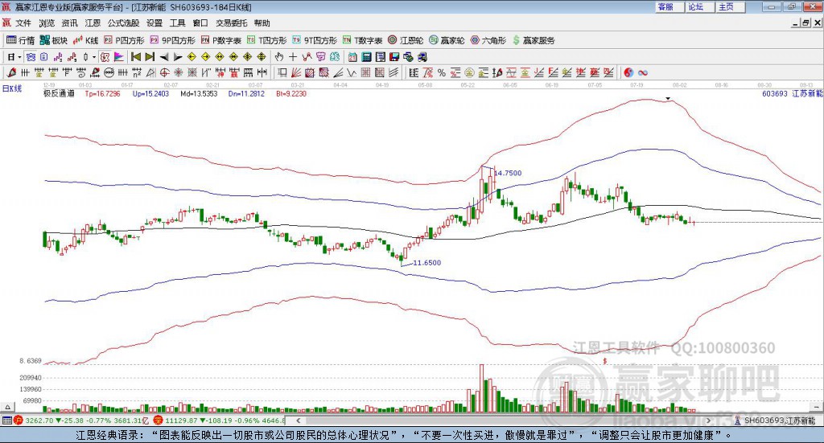Select the hand pan tool
Viewport: 824px width, 443px height.
point(278,57)
